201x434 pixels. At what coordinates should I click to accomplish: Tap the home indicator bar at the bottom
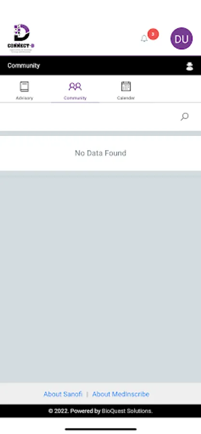[x=101, y=429]
